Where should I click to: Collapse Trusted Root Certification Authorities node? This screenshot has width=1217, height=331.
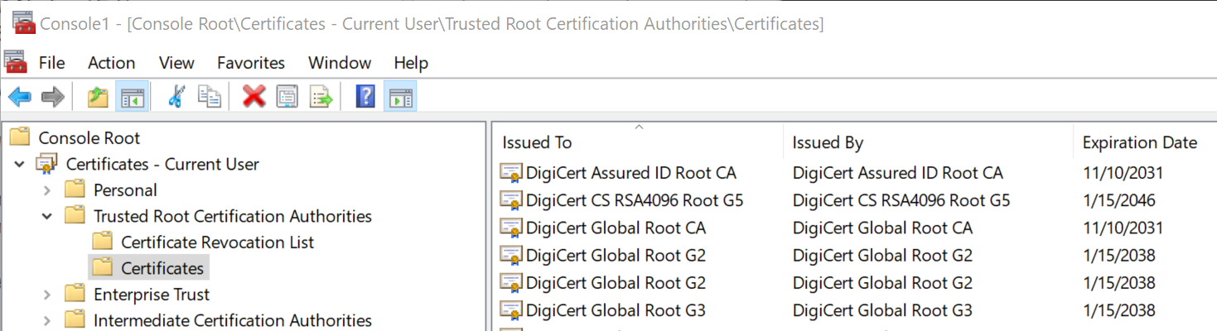[47, 216]
